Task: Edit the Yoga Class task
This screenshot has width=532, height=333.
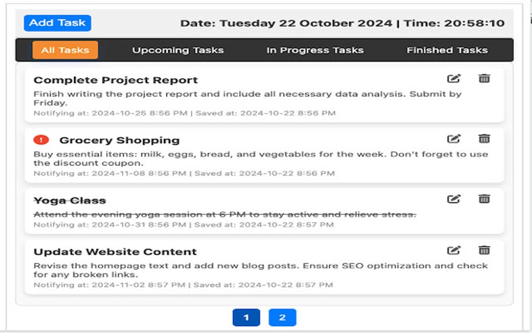Action: 455,199
